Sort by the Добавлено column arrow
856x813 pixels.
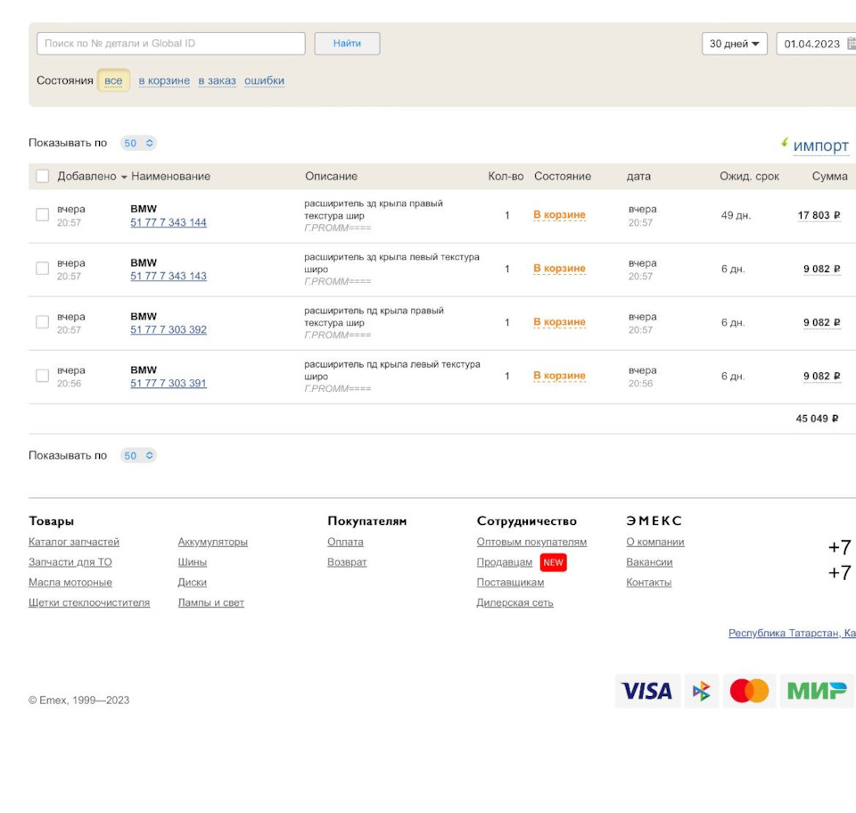pyautogui.click(x=124, y=177)
